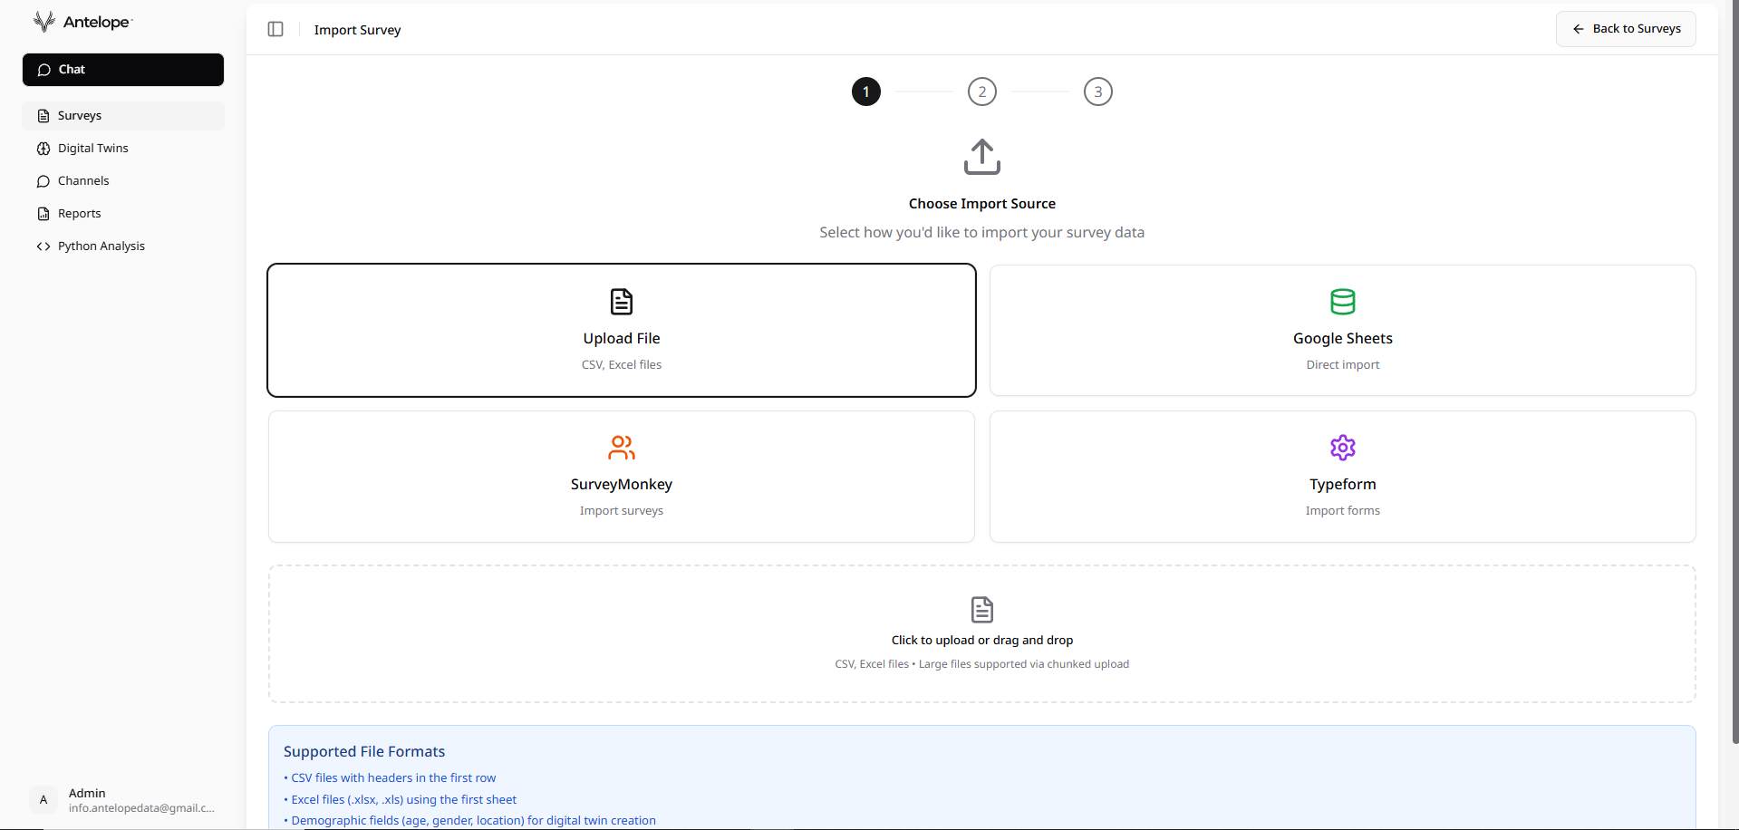
Task: Click the drag and drop upload area
Action: tap(981, 633)
